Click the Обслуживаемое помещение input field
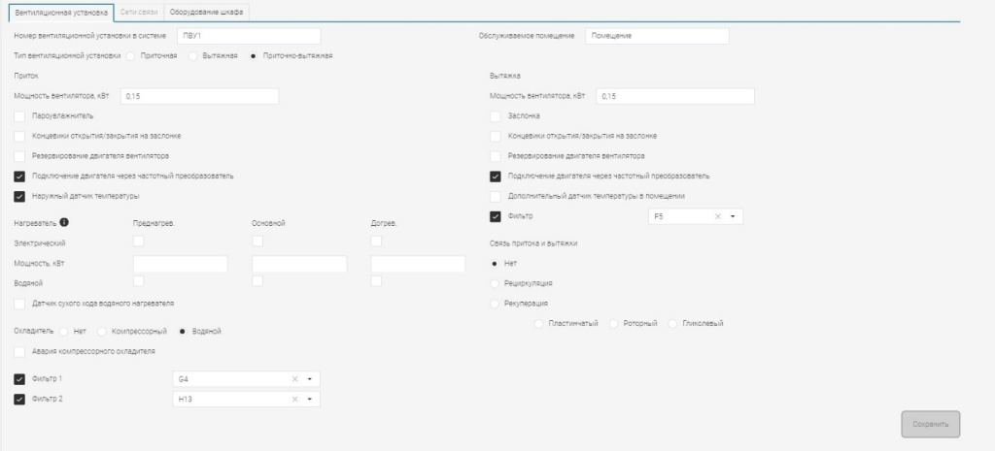This screenshot has height=451, width=995. click(x=656, y=36)
